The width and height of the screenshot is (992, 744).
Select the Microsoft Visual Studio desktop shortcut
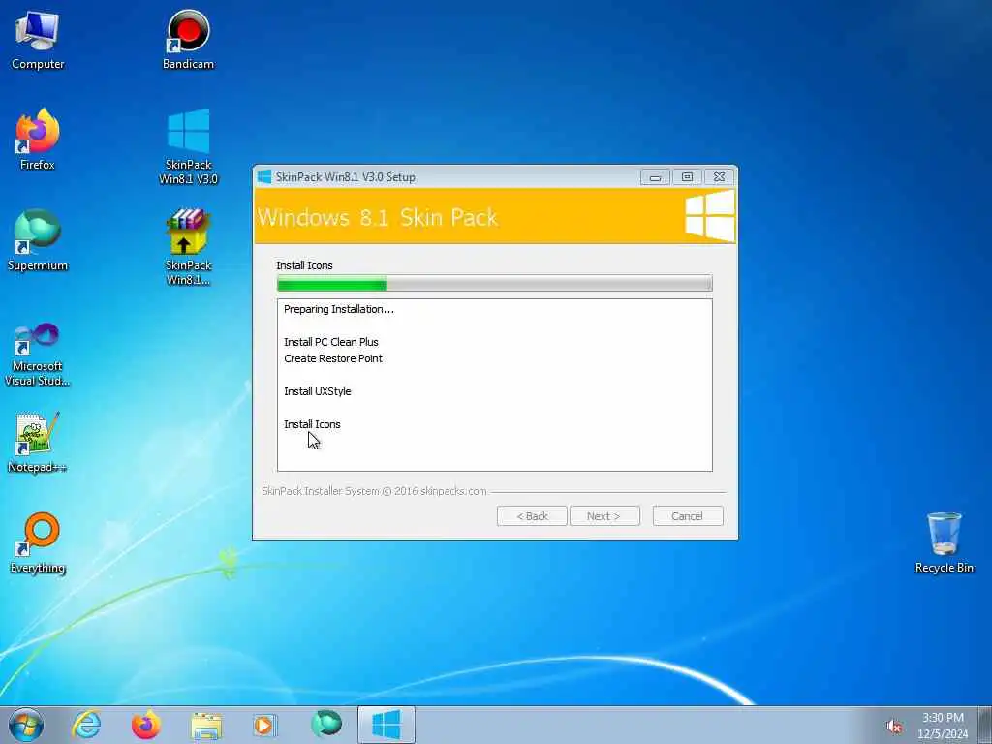(38, 355)
